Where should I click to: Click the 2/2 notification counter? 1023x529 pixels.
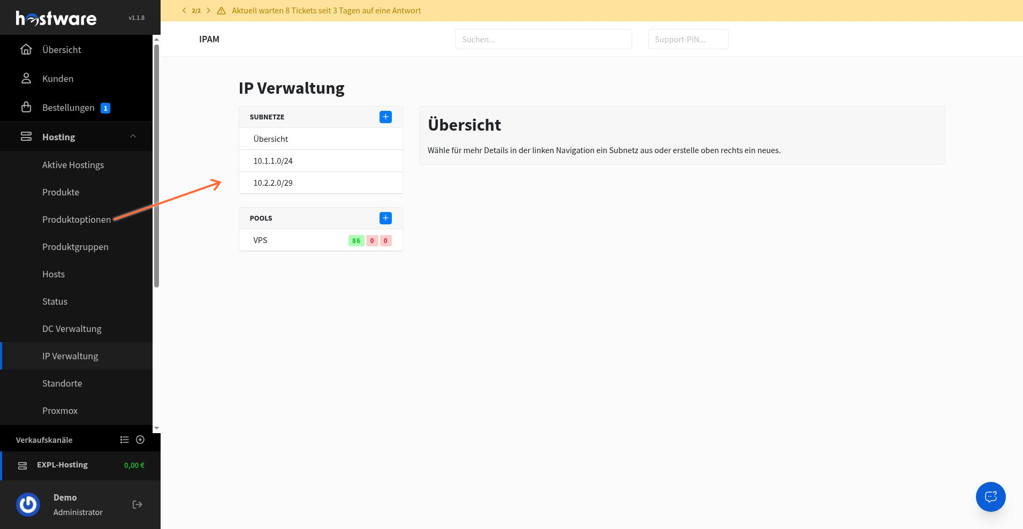tap(196, 11)
